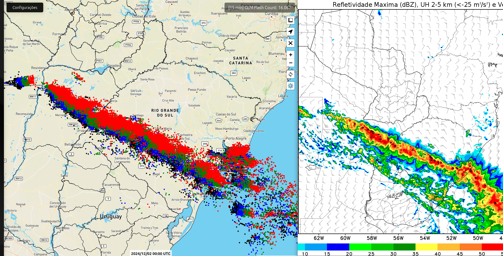Zoom in with the plus button
This screenshot has height=256, width=503.
point(291,55)
